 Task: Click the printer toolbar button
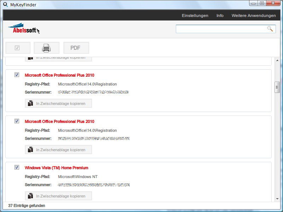(x=47, y=48)
